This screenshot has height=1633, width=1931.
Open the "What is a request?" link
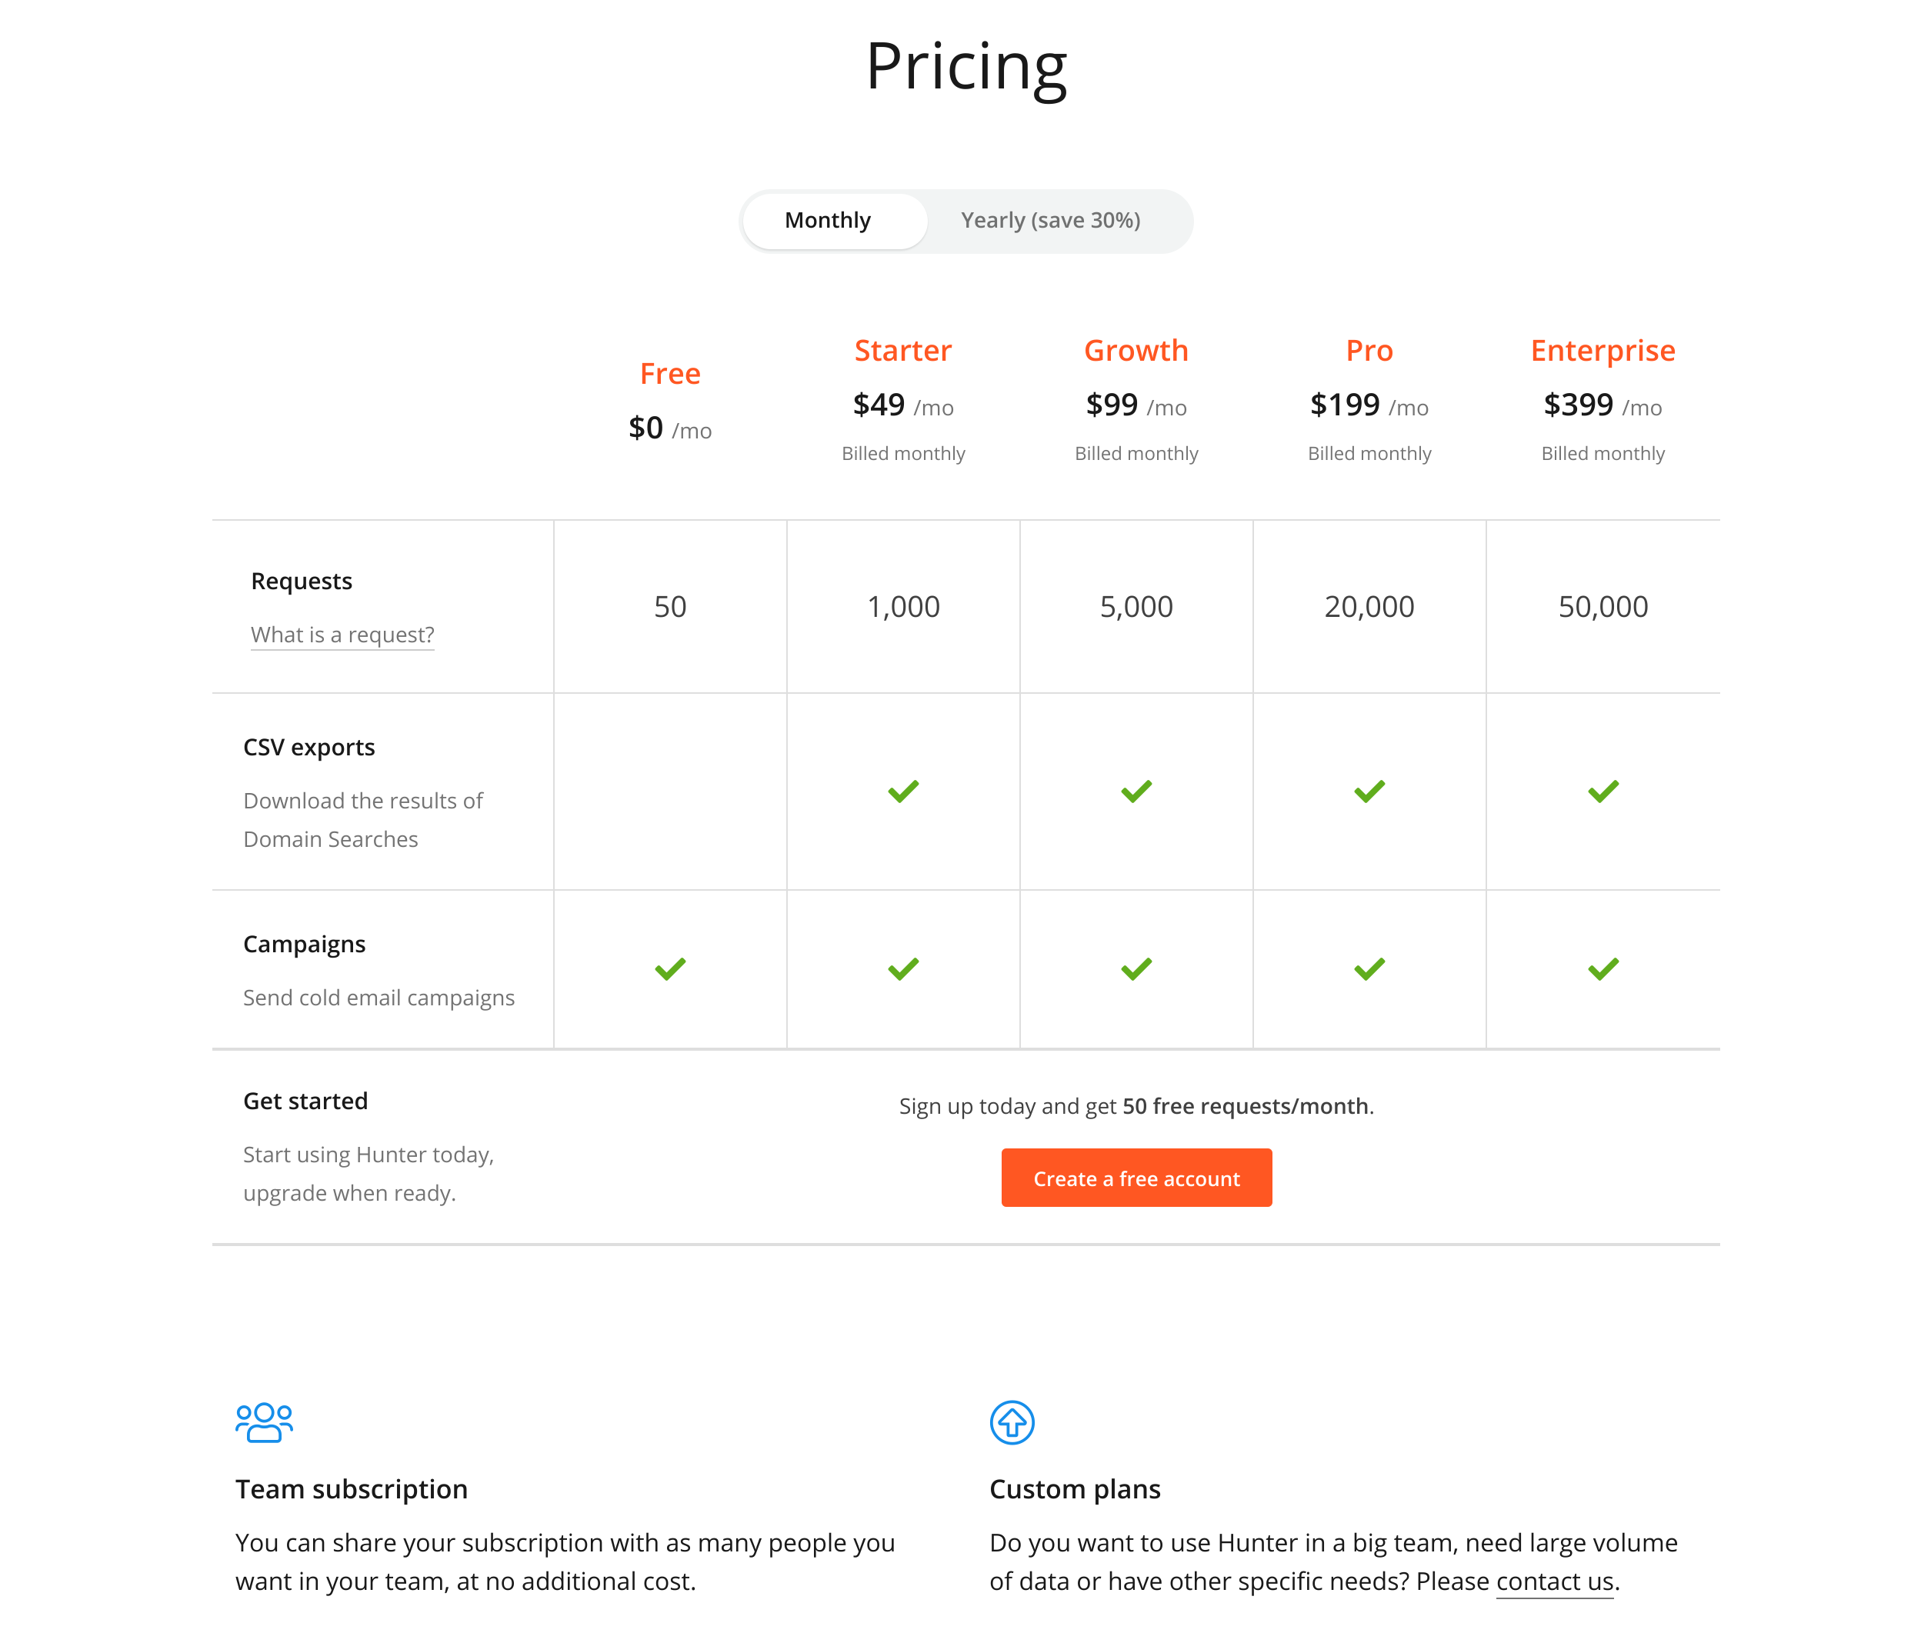click(x=342, y=635)
